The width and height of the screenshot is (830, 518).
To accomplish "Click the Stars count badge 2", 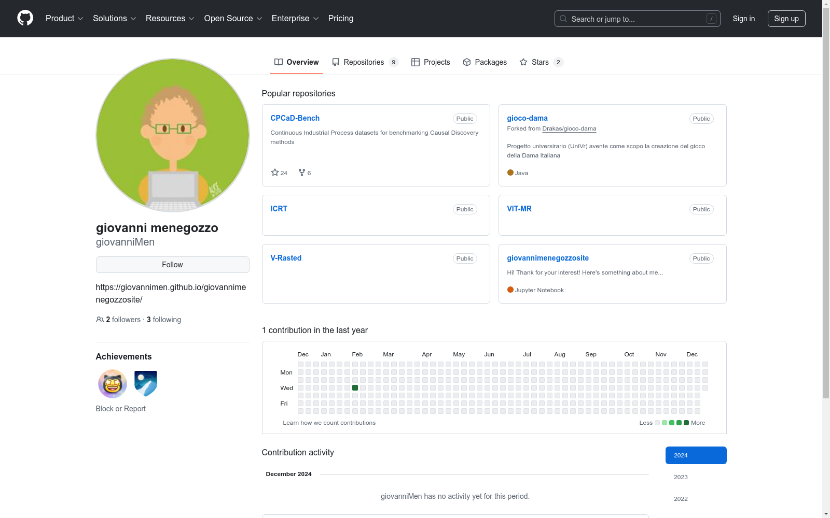I will tap(558, 62).
